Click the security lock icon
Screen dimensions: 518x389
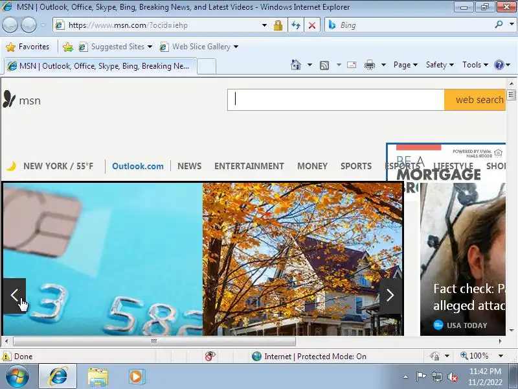click(x=278, y=25)
